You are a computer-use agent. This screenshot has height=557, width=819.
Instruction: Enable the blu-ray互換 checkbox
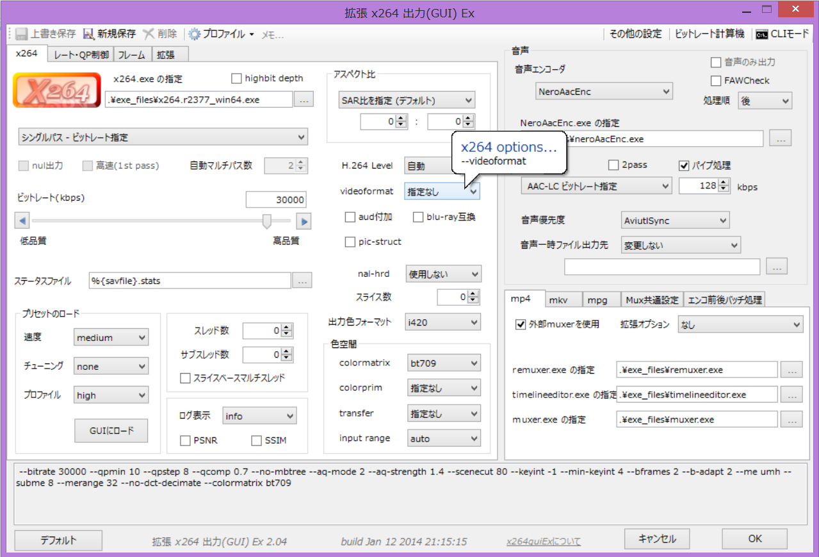418,217
